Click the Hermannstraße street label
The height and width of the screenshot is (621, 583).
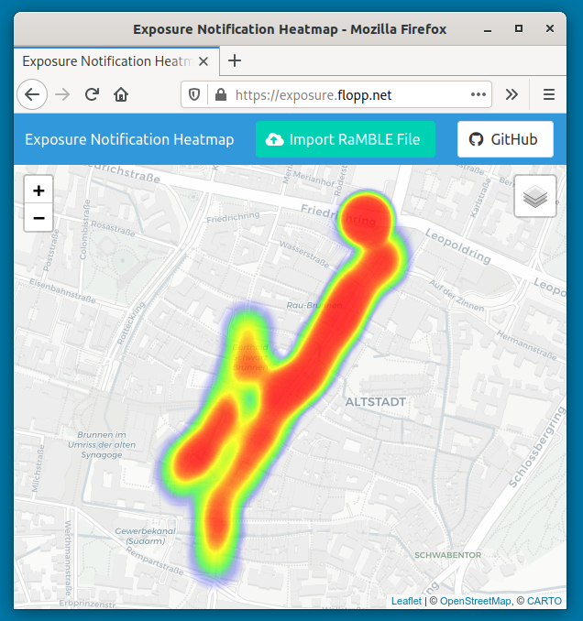tap(526, 345)
